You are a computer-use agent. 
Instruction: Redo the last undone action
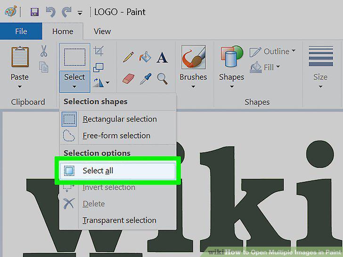pyautogui.click(x=66, y=12)
